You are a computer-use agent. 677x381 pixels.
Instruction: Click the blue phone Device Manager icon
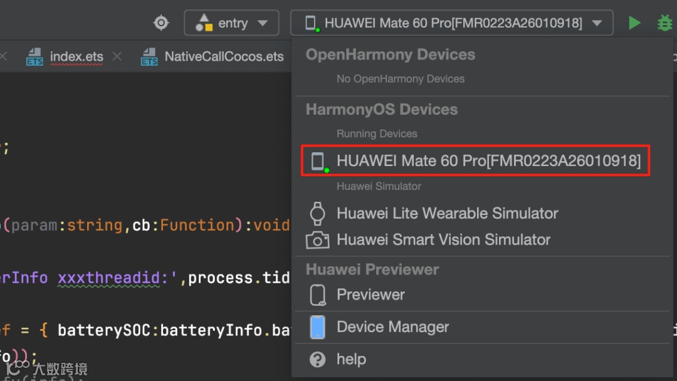click(317, 327)
